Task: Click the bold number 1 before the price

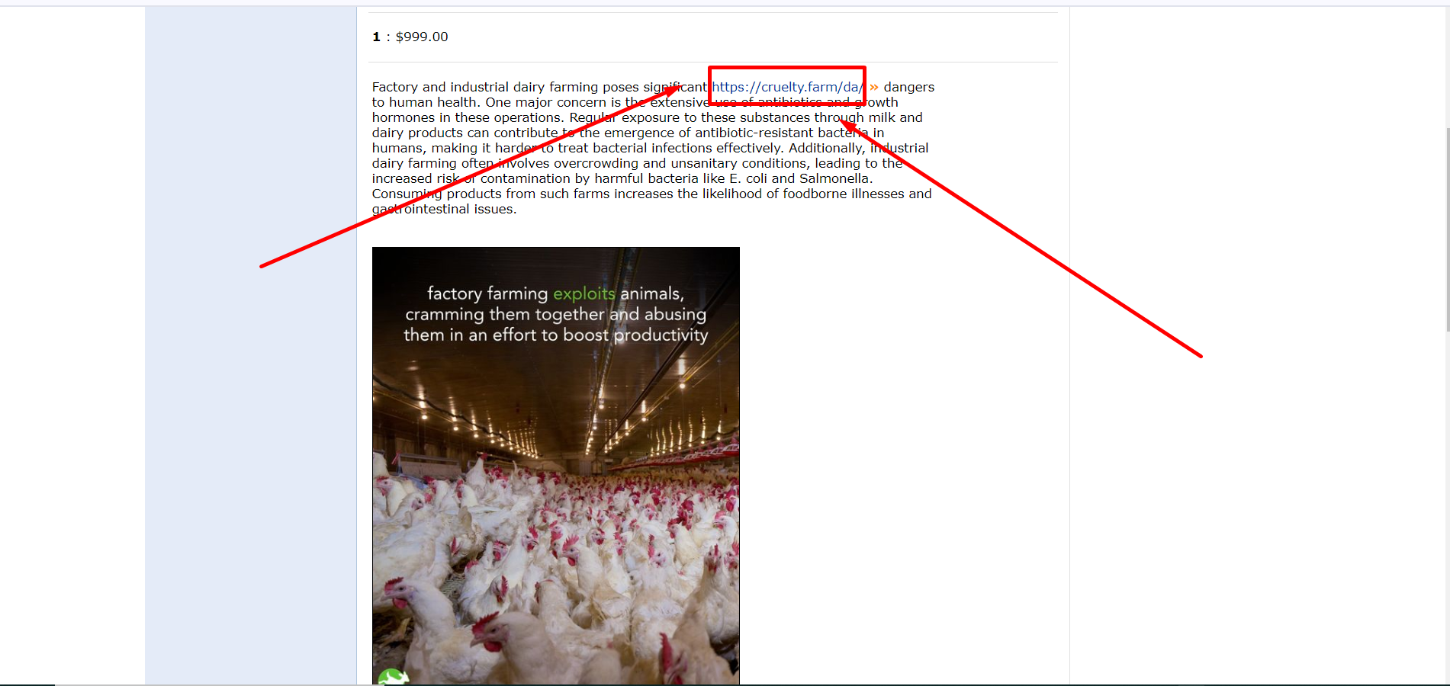Action: (x=376, y=37)
